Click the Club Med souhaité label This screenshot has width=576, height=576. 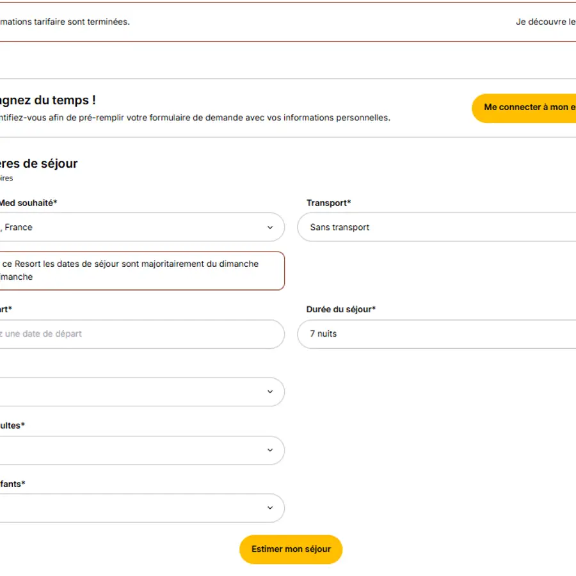[x=28, y=203]
